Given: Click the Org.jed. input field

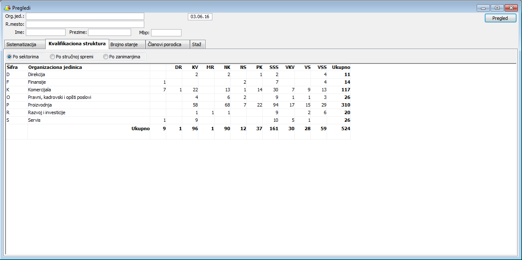Looking at the screenshot, I should 85,16.
